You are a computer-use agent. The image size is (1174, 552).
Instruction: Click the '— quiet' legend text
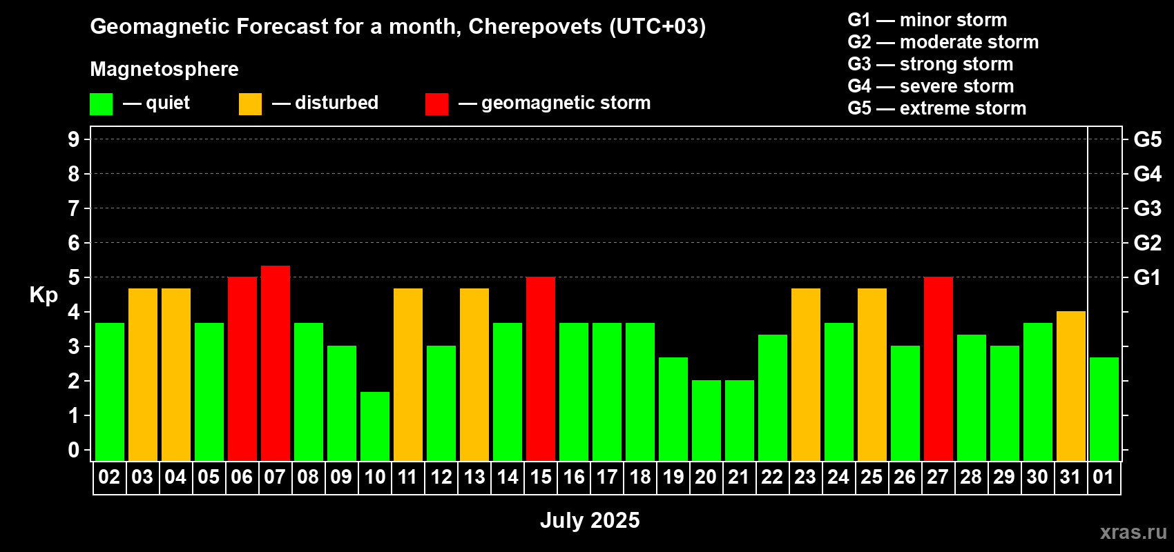click(x=156, y=103)
